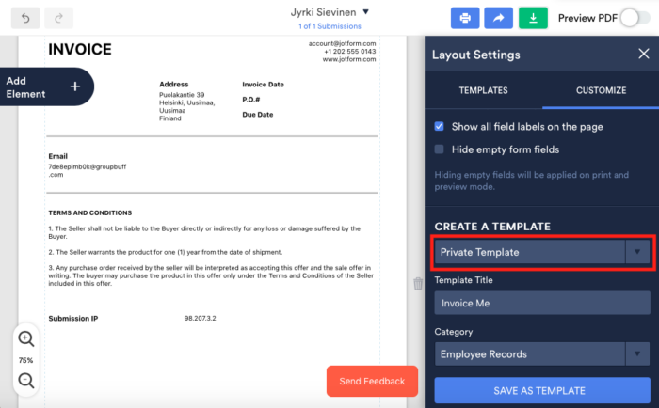Print the document using printer icon

[465, 18]
